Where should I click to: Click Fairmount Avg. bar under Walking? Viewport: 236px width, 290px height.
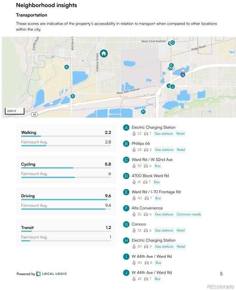tap(66, 146)
